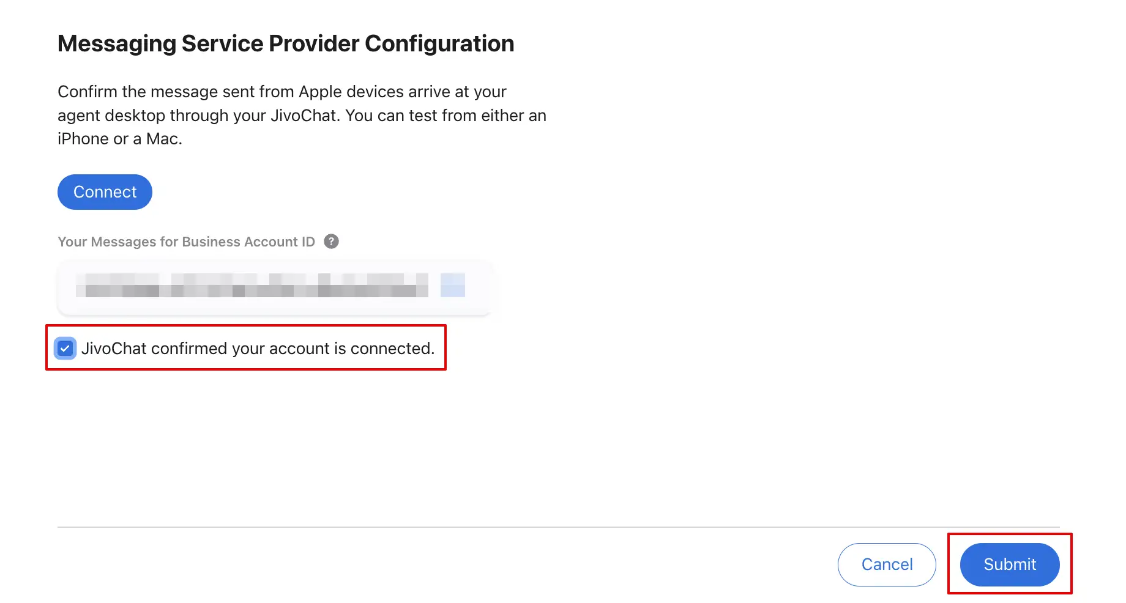Click the words 'Apple devices' in the description
Viewport: 1126px width, 603px height.
click(351, 92)
